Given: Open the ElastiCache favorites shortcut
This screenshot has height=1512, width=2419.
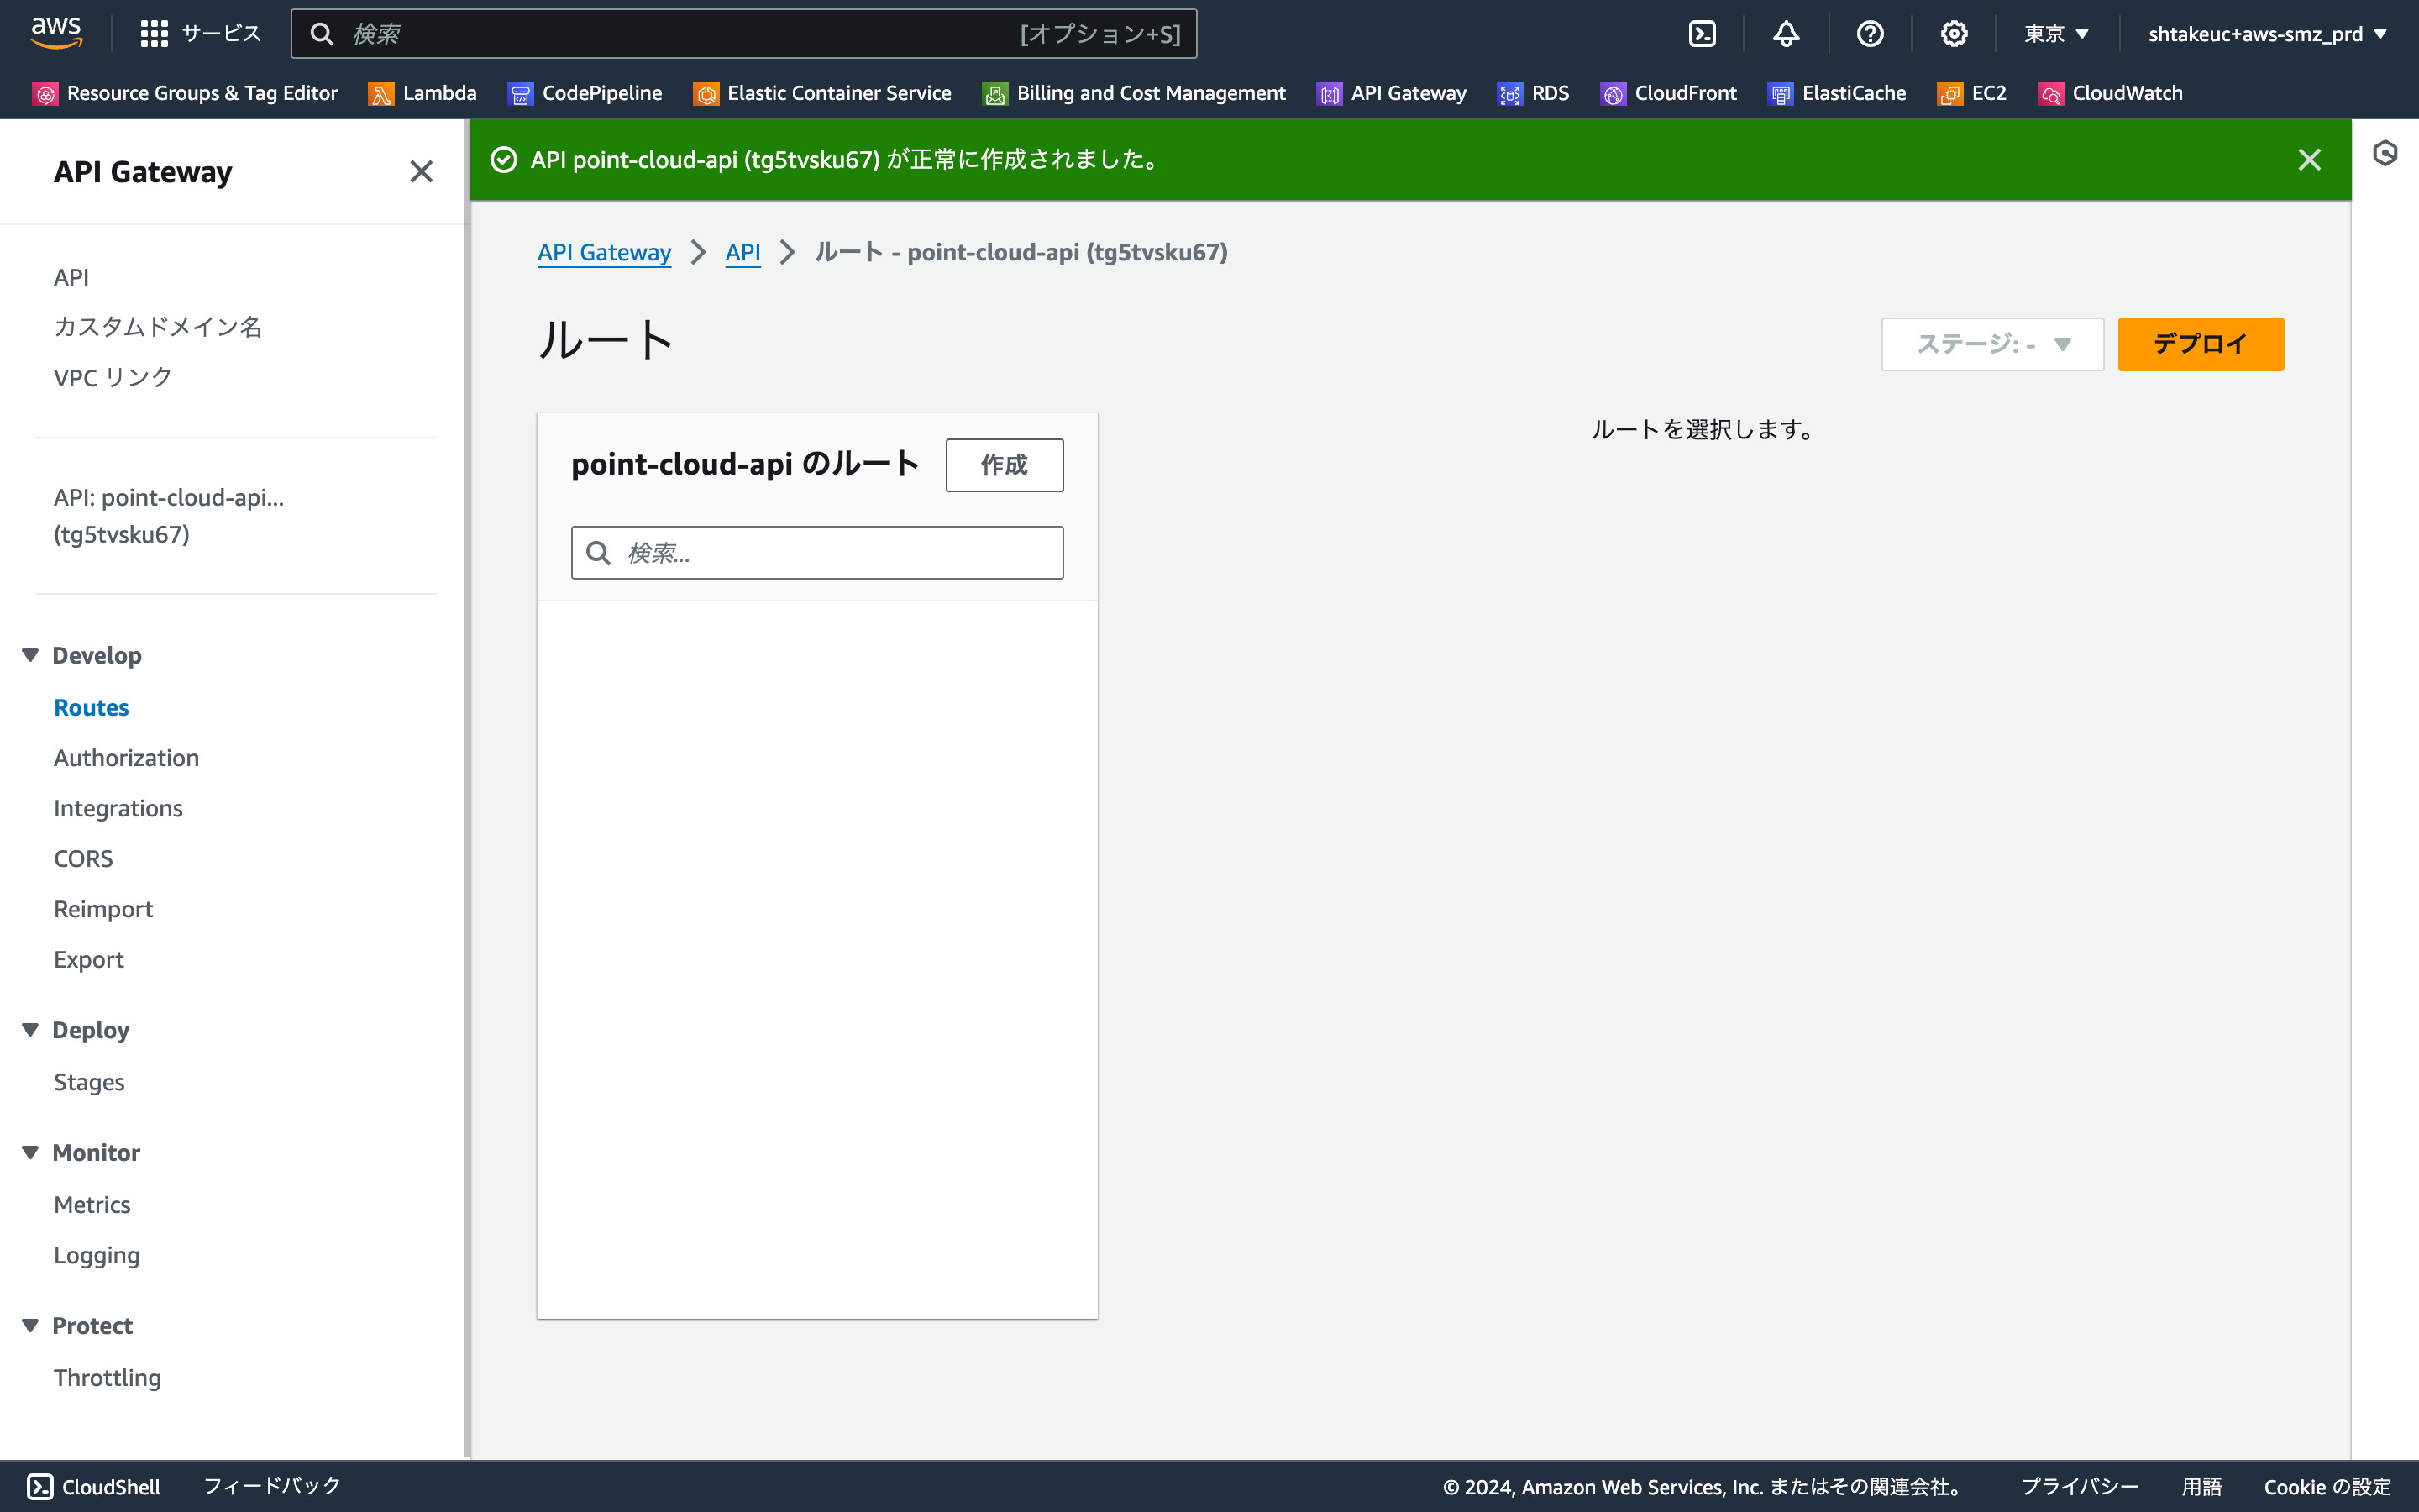Looking at the screenshot, I should 1837,93.
